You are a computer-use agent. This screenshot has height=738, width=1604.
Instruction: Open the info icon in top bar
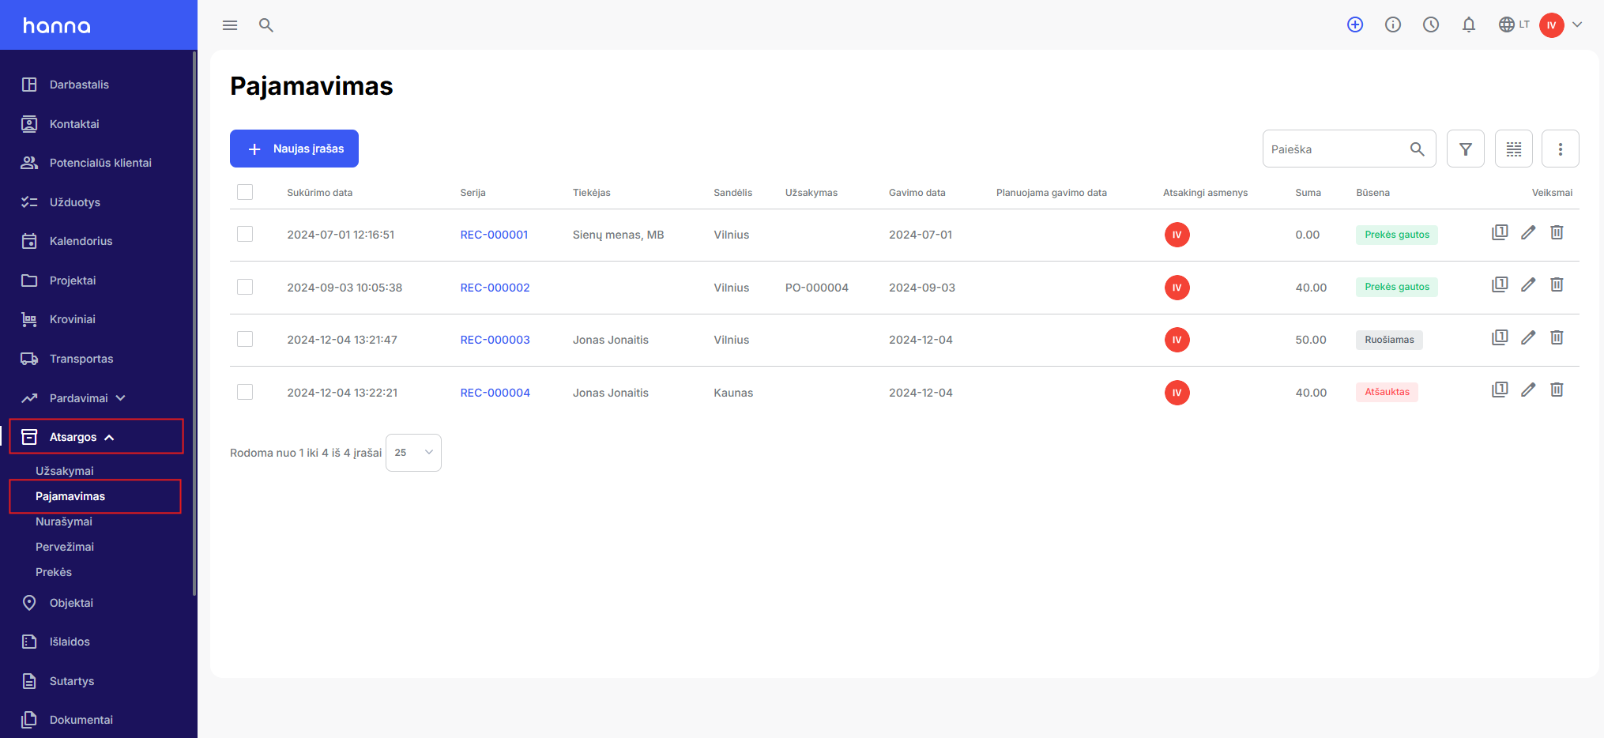[1393, 24]
